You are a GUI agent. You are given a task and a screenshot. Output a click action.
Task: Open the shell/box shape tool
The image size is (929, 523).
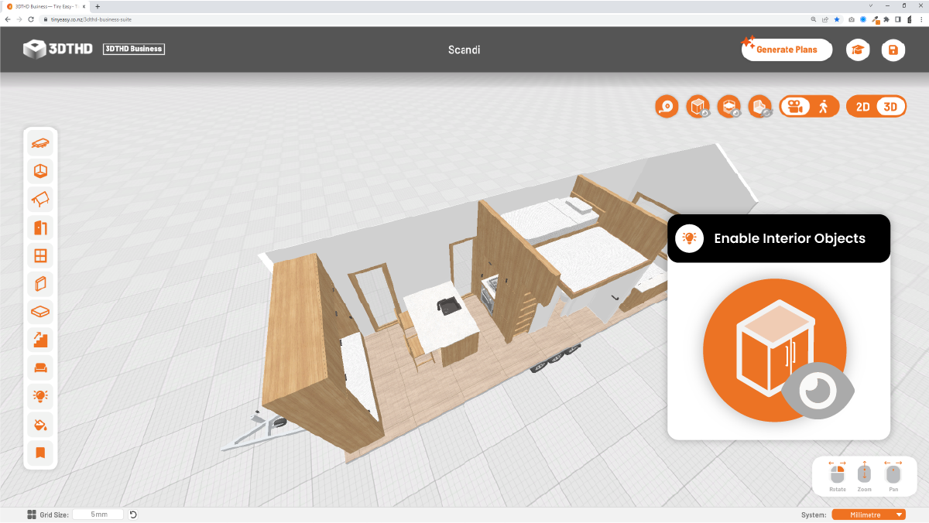[40, 171]
